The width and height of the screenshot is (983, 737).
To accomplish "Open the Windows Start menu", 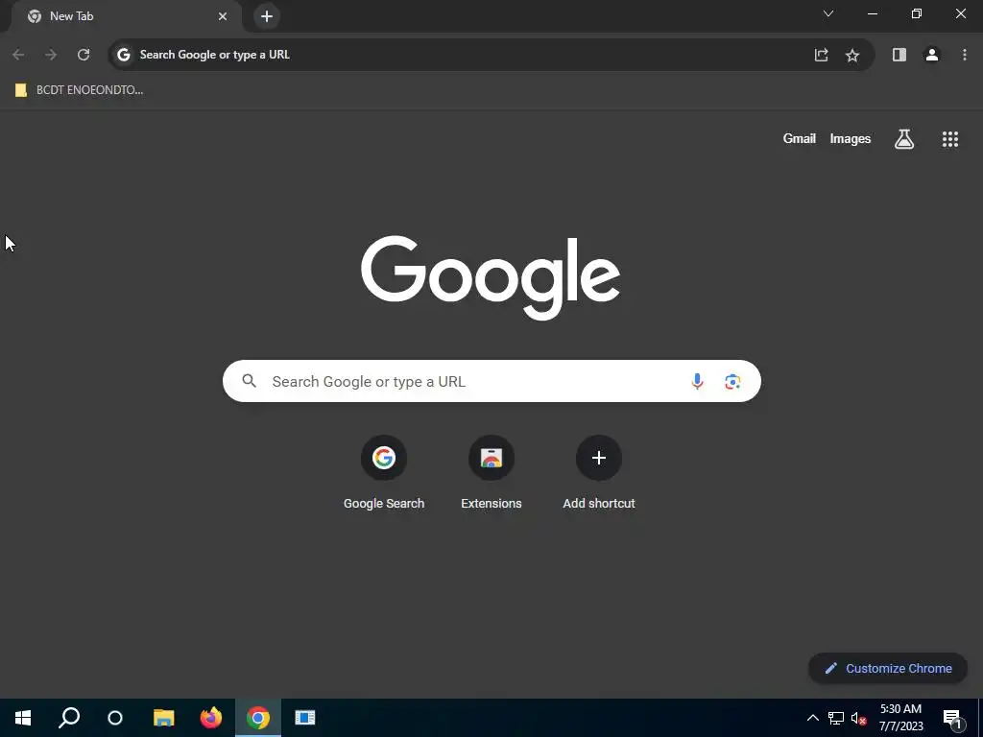I will pyautogui.click(x=23, y=718).
